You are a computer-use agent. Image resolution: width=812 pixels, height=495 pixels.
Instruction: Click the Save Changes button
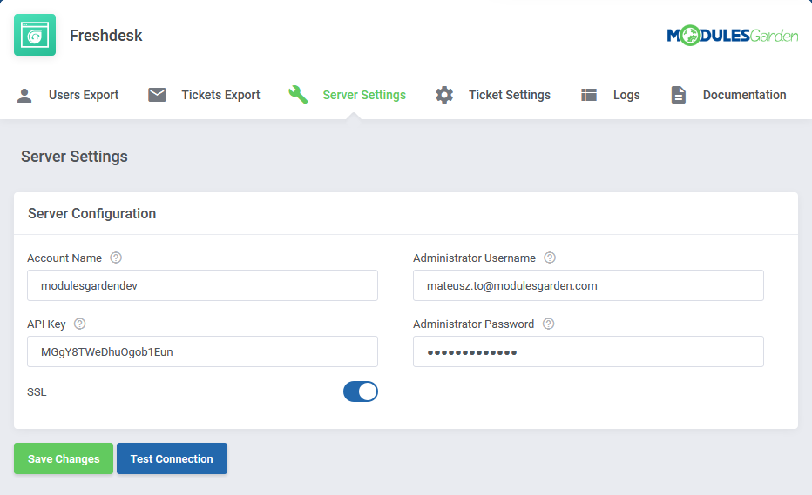coord(64,458)
